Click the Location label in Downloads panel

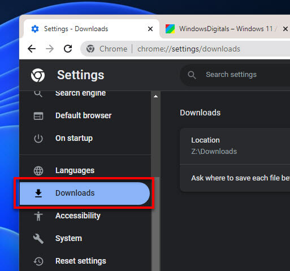pos(205,140)
